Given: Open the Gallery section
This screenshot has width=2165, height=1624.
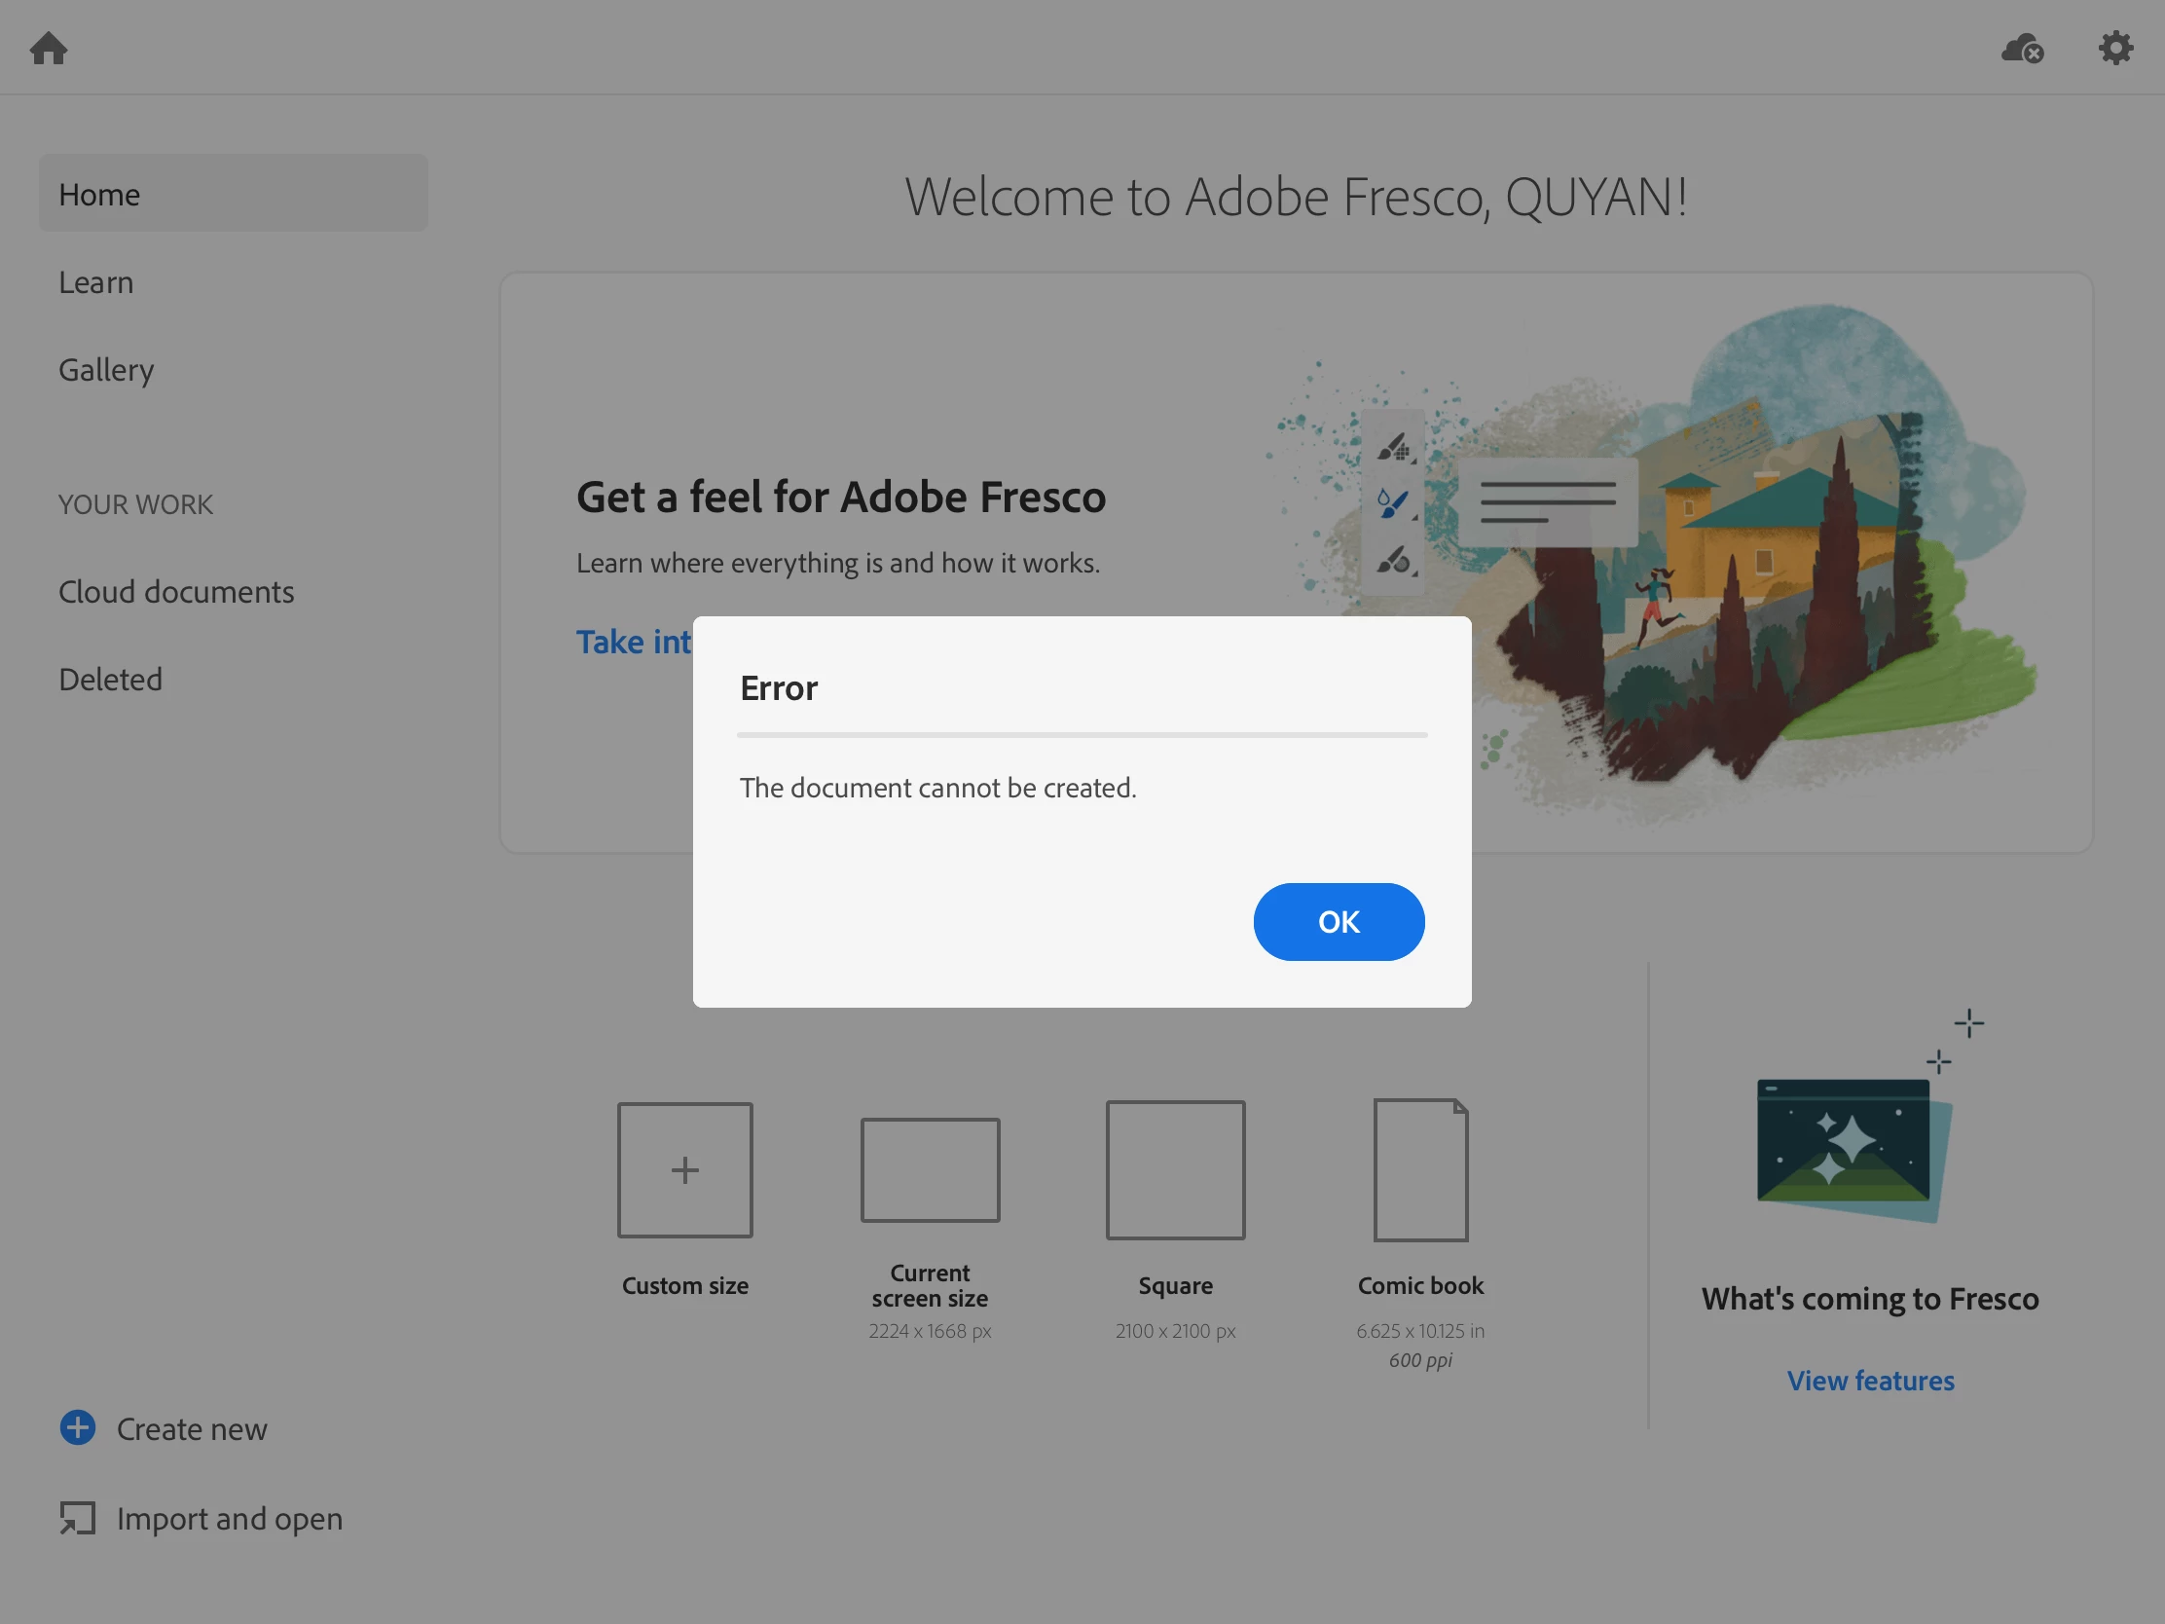Looking at the screenshot, I should (106, 370).
